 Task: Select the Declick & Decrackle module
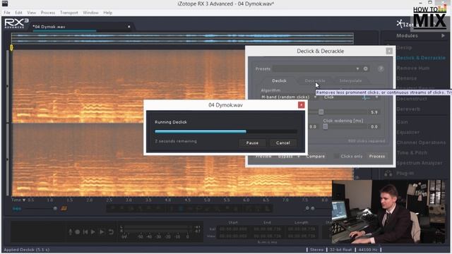coord(421,58)
